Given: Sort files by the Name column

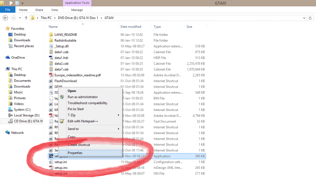Looking at the screenshot, I should [x=53, y=27].
